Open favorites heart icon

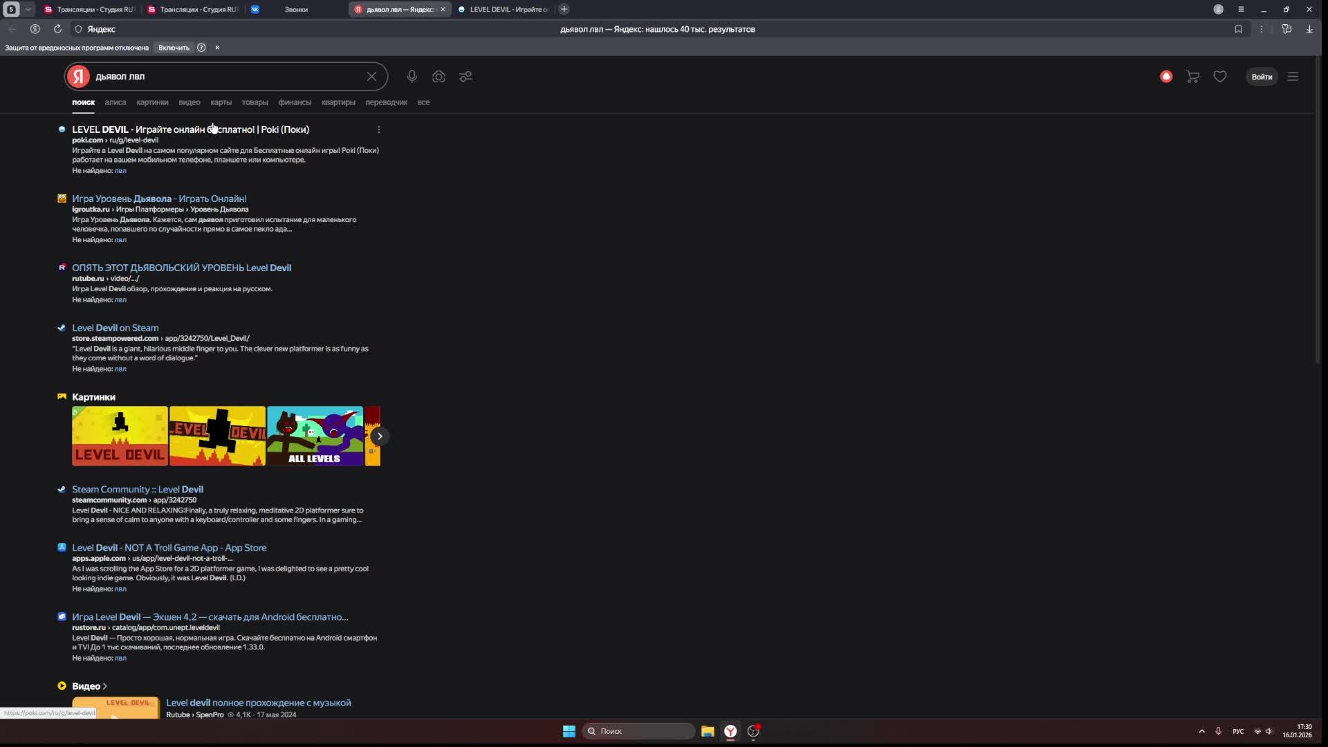point(1219,76)
